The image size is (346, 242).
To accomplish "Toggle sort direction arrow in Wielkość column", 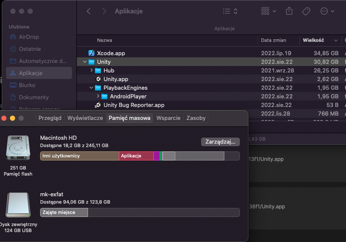I will 336,41.
